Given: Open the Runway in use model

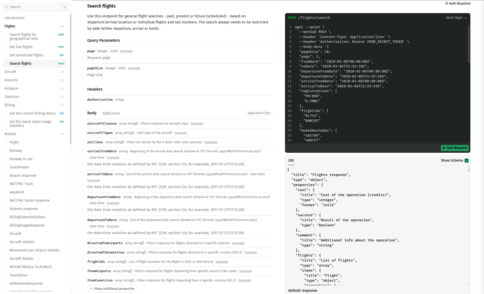Looking at the screenshot, I should coord(21,159).
